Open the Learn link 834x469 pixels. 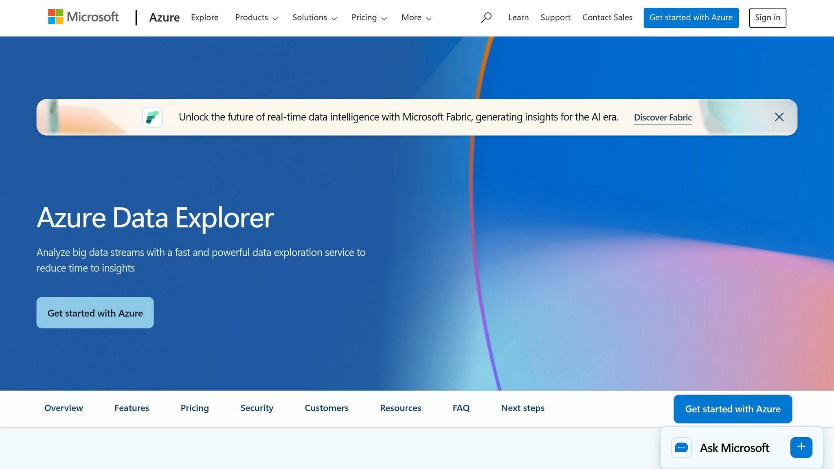pos(518,18)
